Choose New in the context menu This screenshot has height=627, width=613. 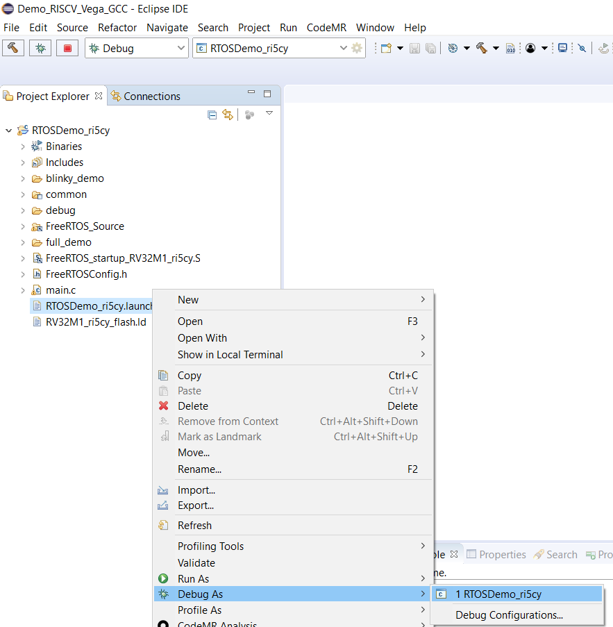coord(293,299)
